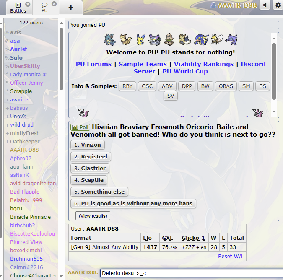This screenshot has width=283, height=280.
Task: Close the PU chat room tab
Action: pyautogui.click(x=54, y=4)
